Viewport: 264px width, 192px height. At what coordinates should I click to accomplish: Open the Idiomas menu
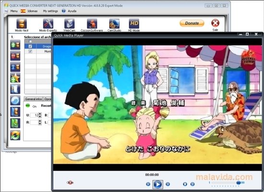tap(33, 11)
